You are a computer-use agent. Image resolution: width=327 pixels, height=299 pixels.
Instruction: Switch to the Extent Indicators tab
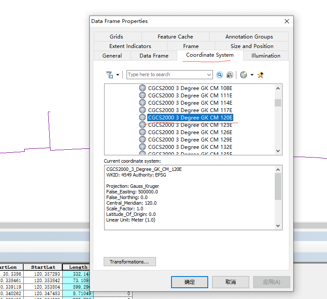coord(130,46)
